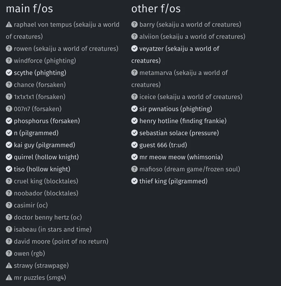
Task: Select the main f/os heading
Action: [x=29, y=8]
